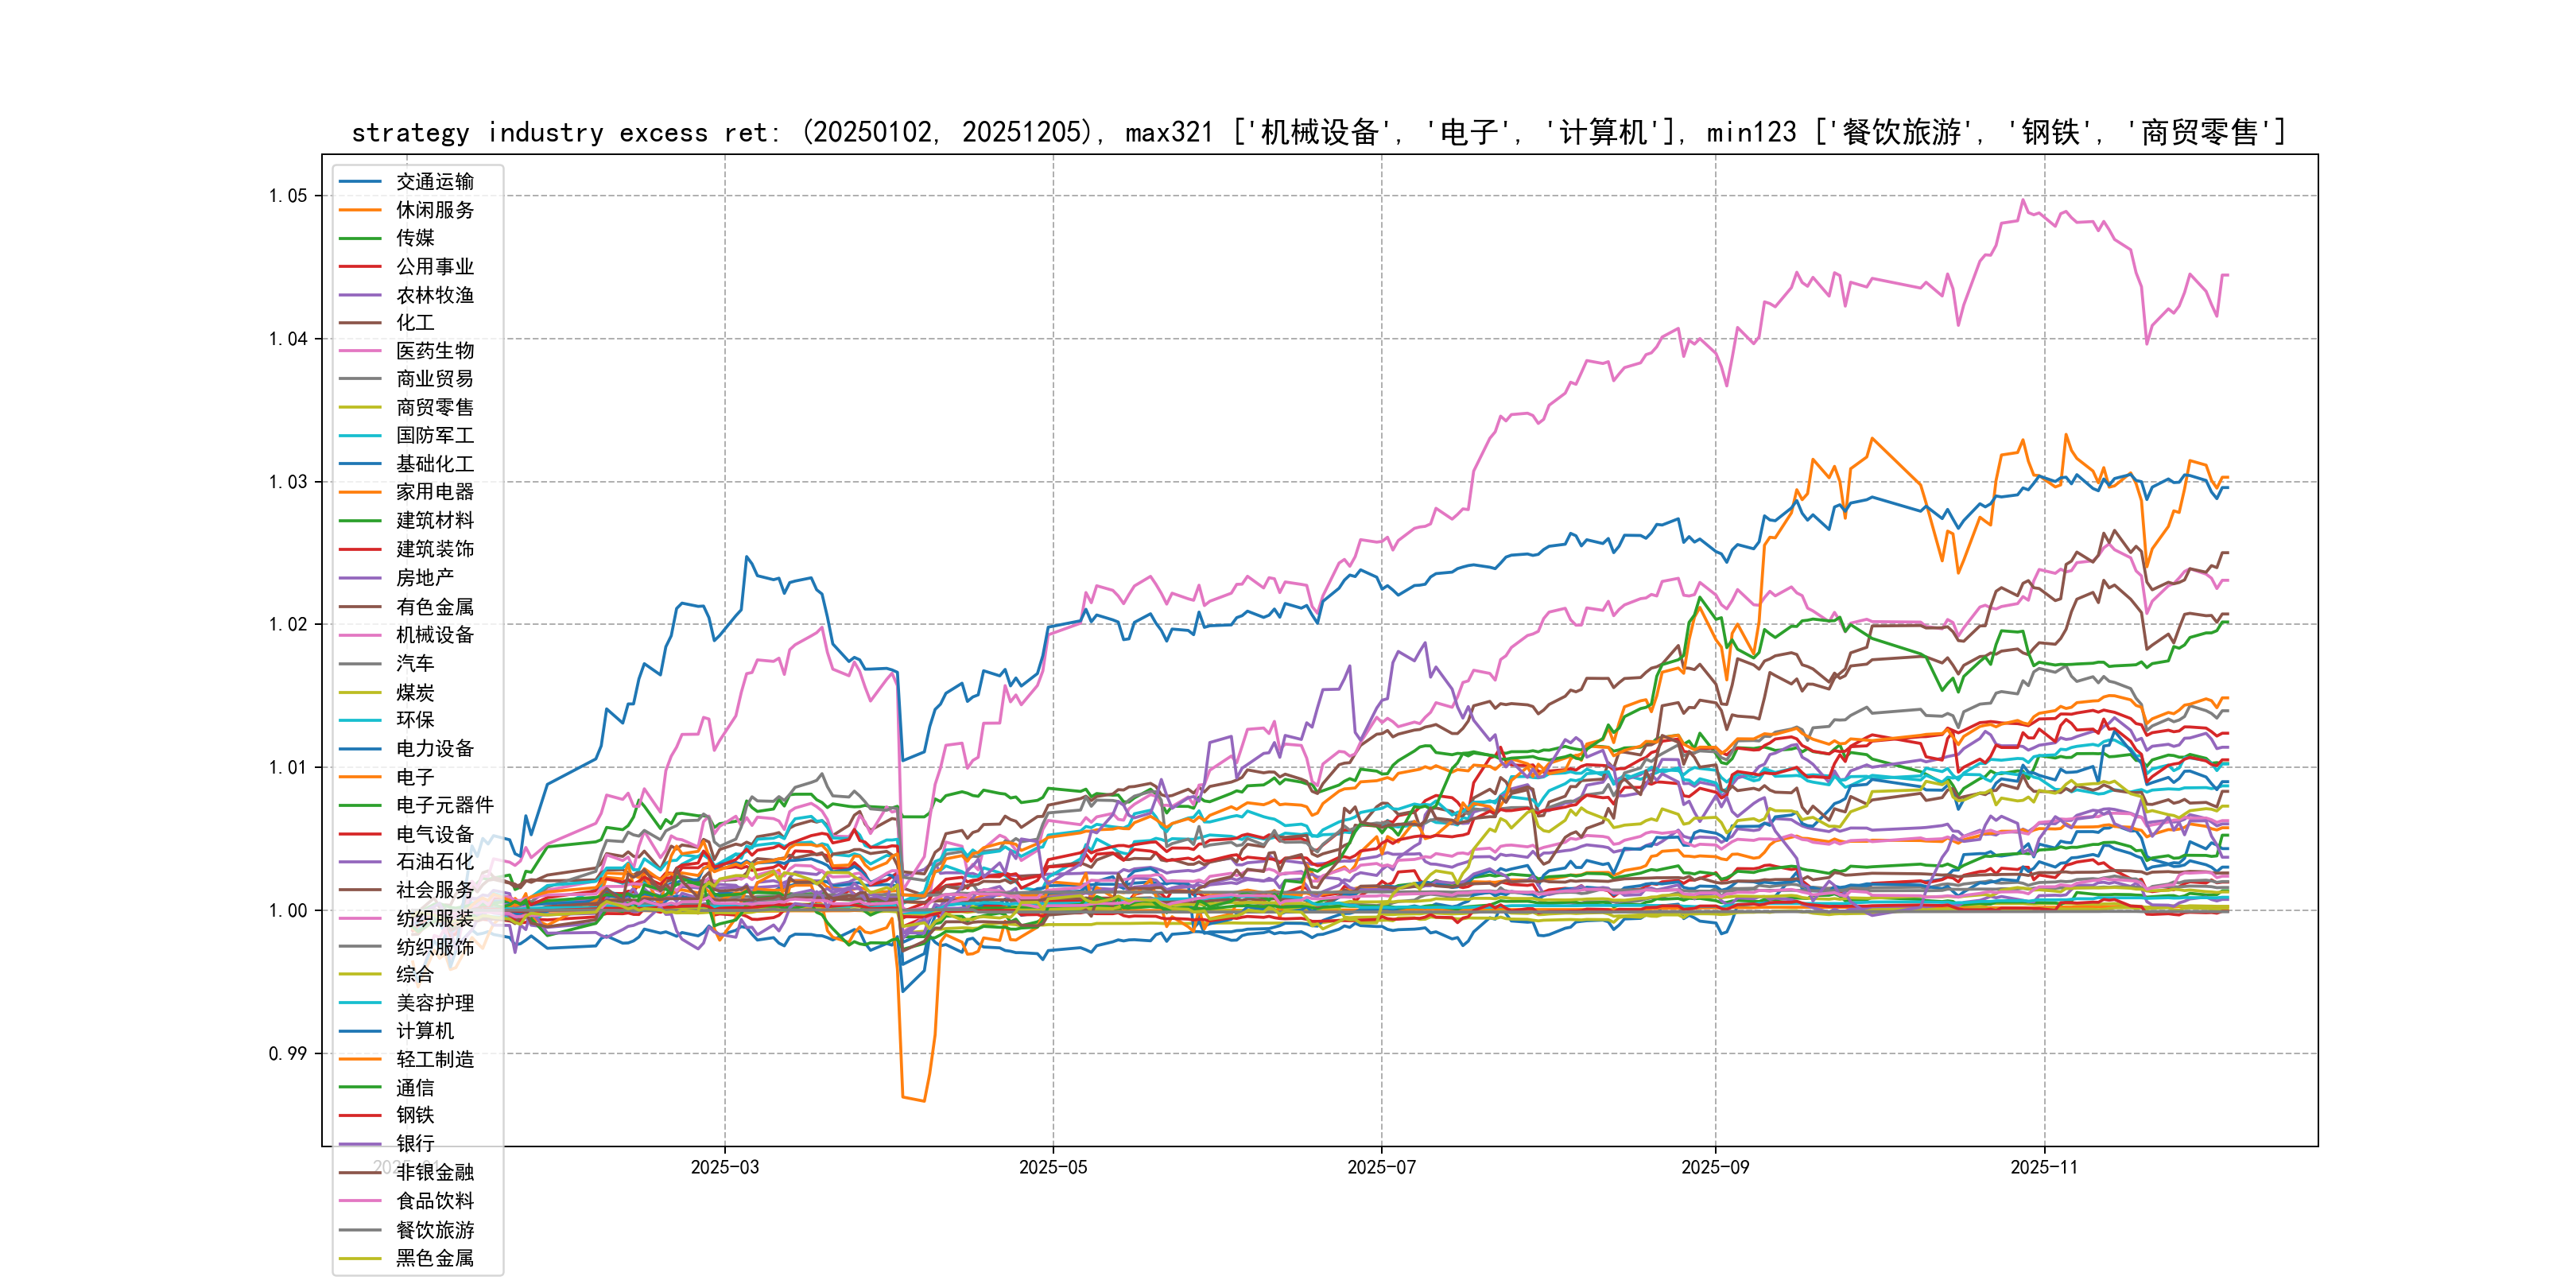Image resolution: width=2576 pixels, height=1288 pixels.
Task: Click the 2025-11 x-axis tick label
Action: coord(2044,1167)
